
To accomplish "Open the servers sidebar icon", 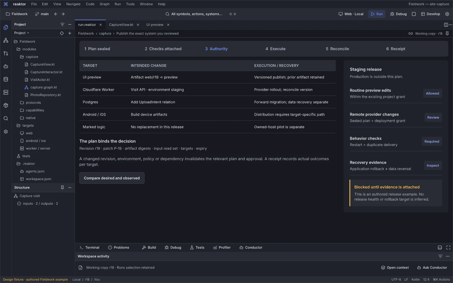I will point(6,92).
